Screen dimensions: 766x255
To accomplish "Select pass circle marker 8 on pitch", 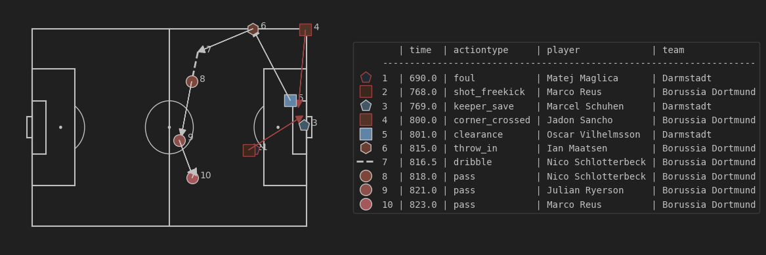I will (192, 81).
